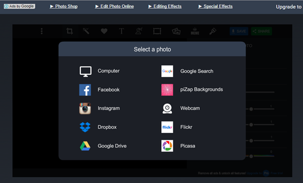This screenshot has width=303, height=183.
Task: Click the Select a photo dialog title
Action: (153, 49)
